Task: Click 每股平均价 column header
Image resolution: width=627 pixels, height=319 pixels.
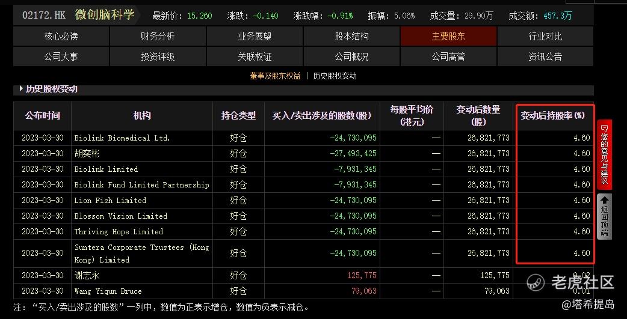Action: 412,116
